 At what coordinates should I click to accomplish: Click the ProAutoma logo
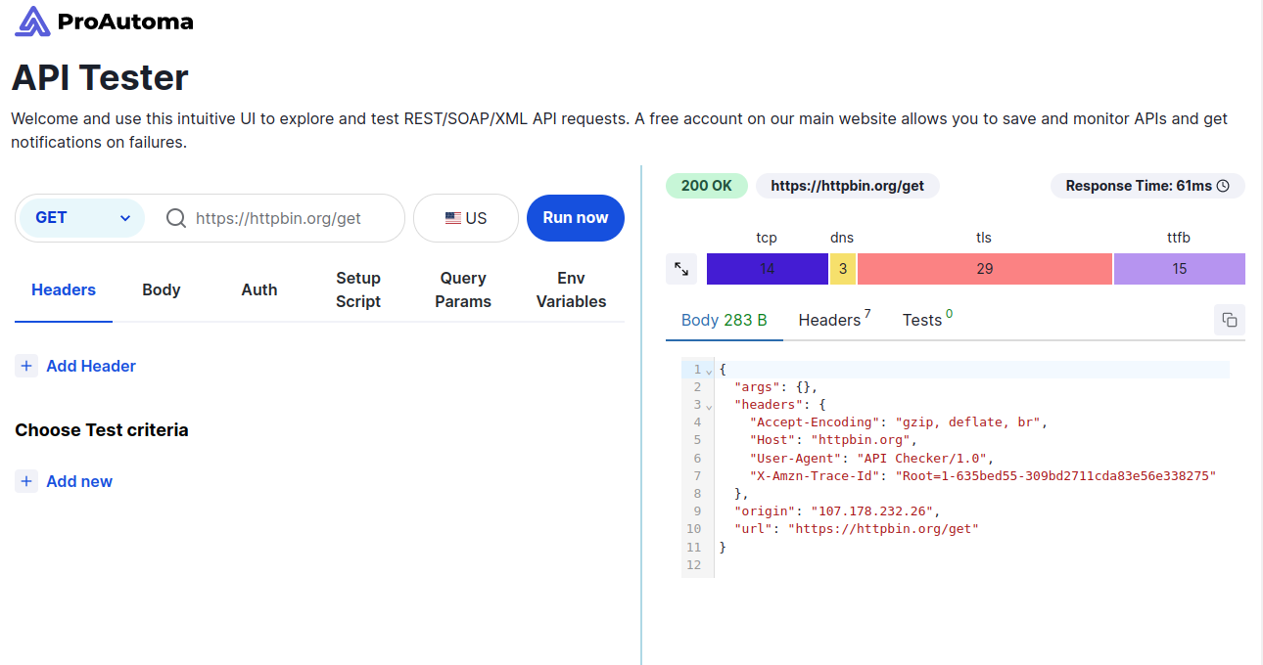point(103,20)
